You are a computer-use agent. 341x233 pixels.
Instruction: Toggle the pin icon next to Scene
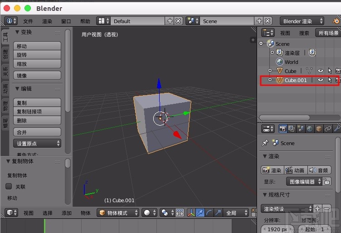pyautogui.click(x=265, y=143)
